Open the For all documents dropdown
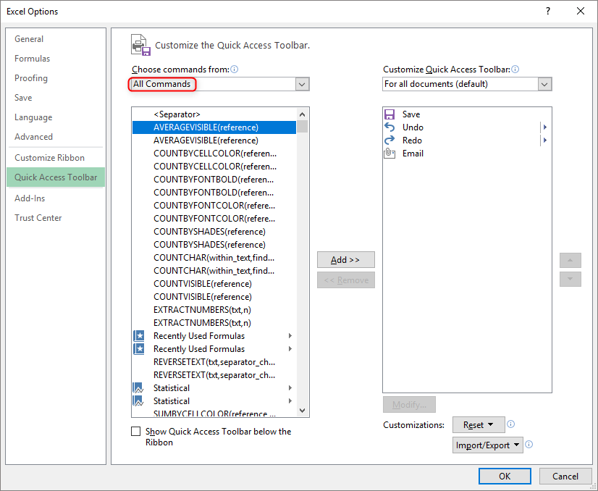This screenshot has height=491, width=598. [544, 84]
